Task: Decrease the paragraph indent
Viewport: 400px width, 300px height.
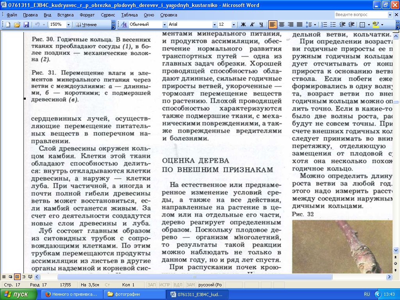Action: [x=342, y=24]
